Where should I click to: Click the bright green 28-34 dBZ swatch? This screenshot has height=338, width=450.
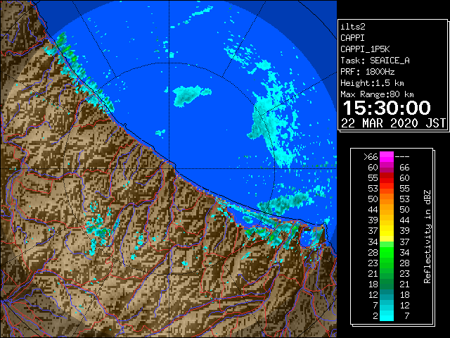point(387,252)
